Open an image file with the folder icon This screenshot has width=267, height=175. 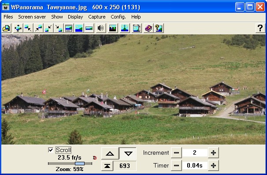(x=7, y=28)
